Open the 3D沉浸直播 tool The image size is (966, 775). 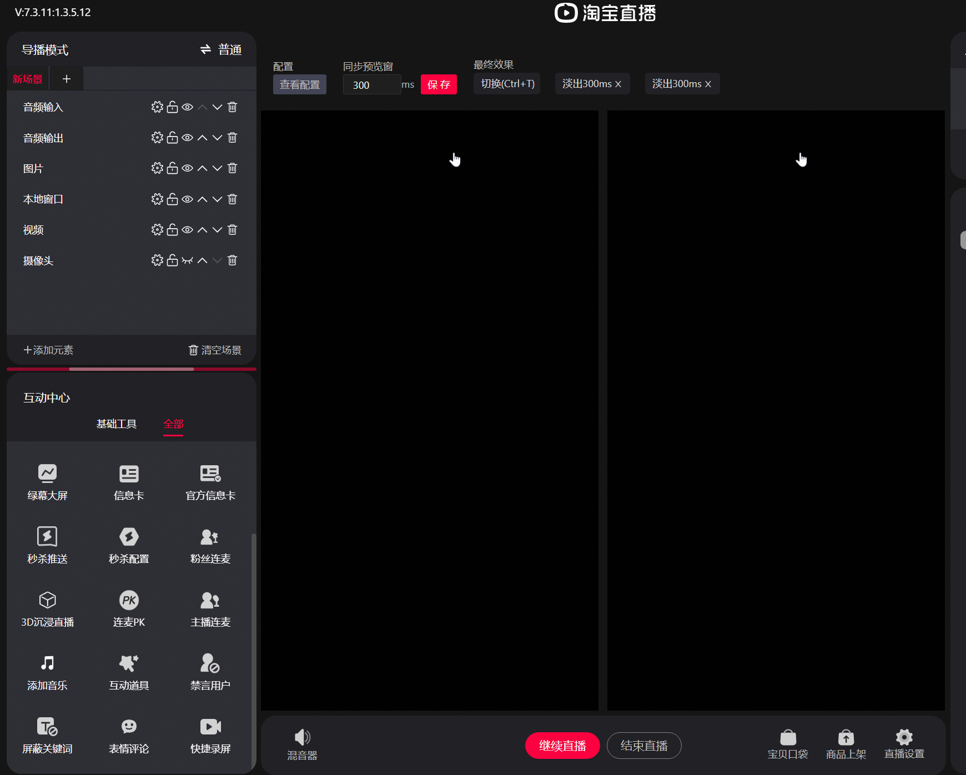pos(47,608)
